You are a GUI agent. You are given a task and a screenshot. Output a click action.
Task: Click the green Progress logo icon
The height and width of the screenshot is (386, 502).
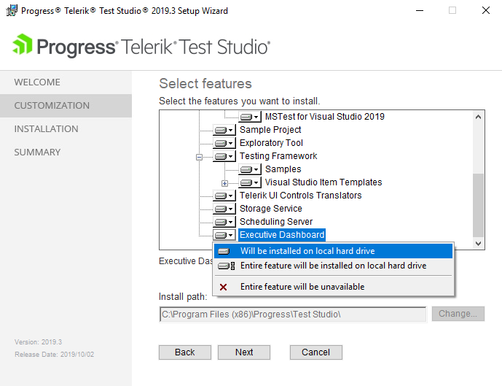22,45
